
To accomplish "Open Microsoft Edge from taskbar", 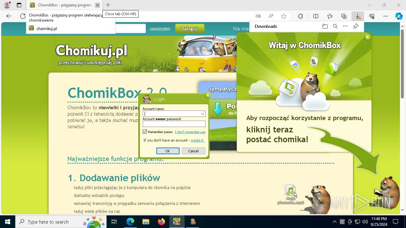I will 130,222.
